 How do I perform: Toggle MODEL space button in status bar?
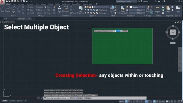tap(122, 101)
